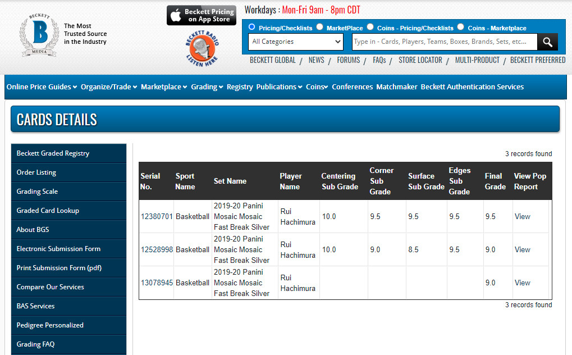Open Beckett Pricing on App Store badge

[x=202, y=15]
